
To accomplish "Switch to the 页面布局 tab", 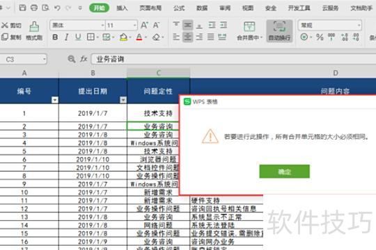I will pyautogui.click(x=150, y=8).
